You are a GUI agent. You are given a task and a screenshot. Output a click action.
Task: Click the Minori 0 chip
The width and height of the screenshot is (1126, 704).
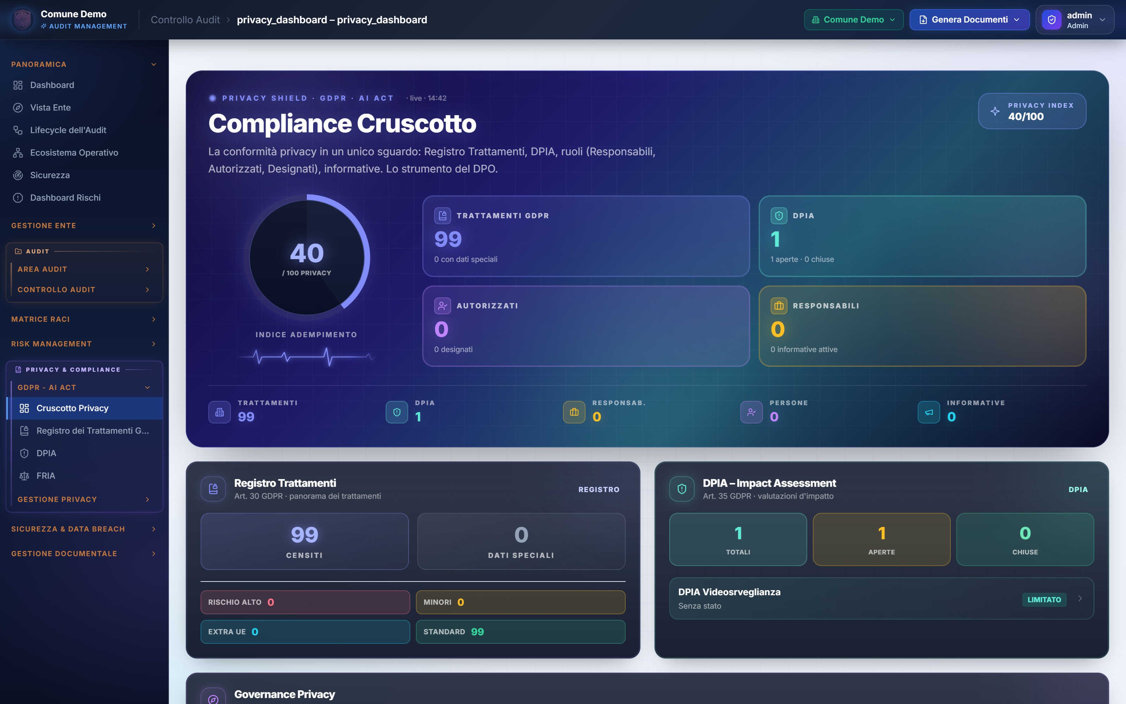pyautogui.click(x=521, y=603)
